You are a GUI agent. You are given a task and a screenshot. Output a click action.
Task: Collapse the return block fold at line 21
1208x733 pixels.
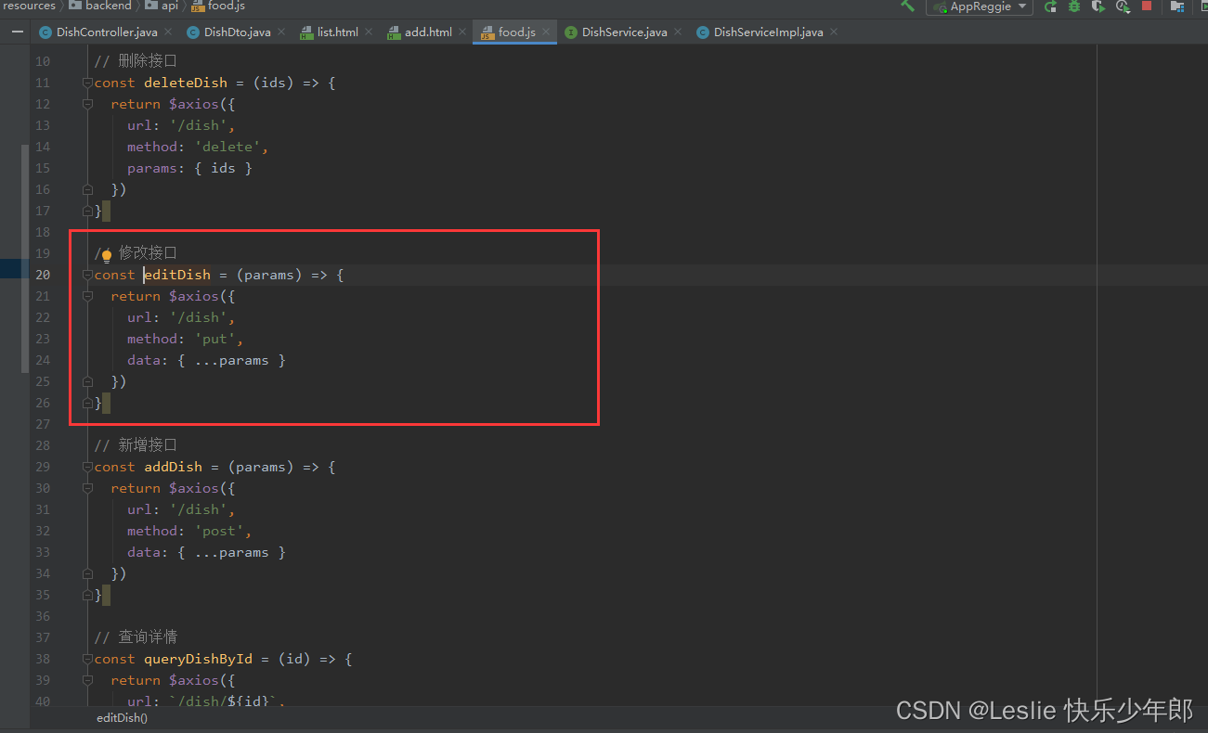click(87, 296)
